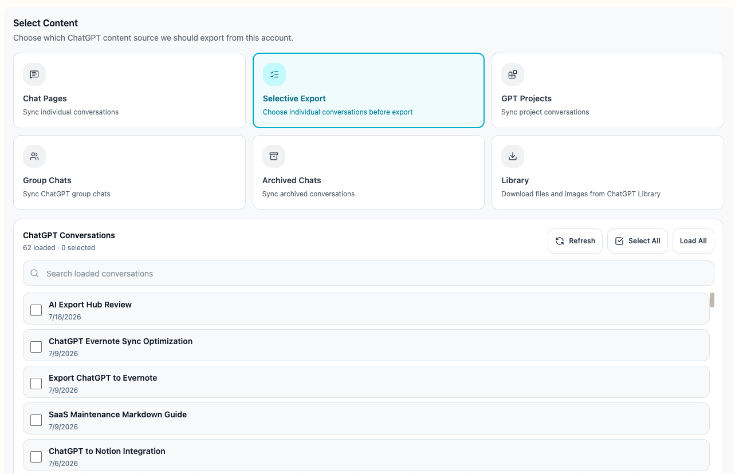Click the 7/18/2026 date text
735x474 pixels.
point(65,317)
